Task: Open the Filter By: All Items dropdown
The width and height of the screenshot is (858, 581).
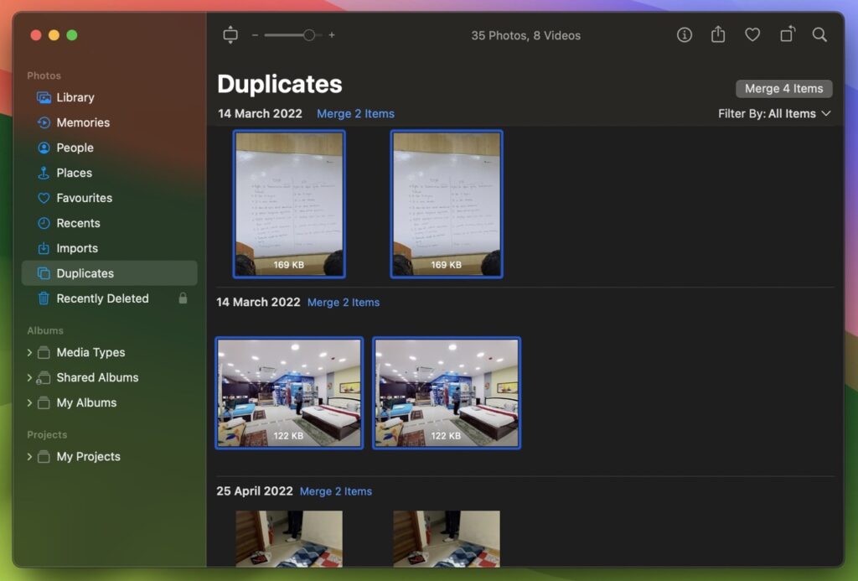Action: tap(774, 114)
